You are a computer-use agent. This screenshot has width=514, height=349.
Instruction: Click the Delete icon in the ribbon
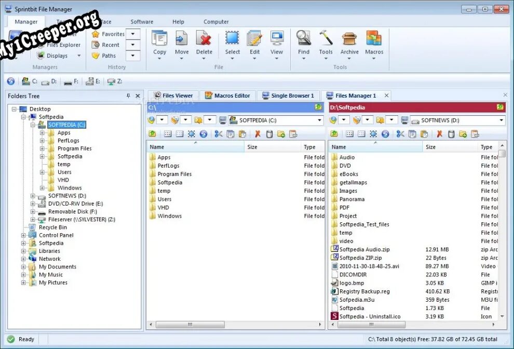(x=204, y=38)
